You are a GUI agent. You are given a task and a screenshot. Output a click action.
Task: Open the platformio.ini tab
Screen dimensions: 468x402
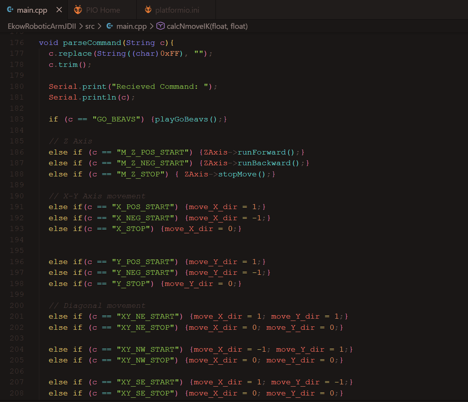pos(177,10)
